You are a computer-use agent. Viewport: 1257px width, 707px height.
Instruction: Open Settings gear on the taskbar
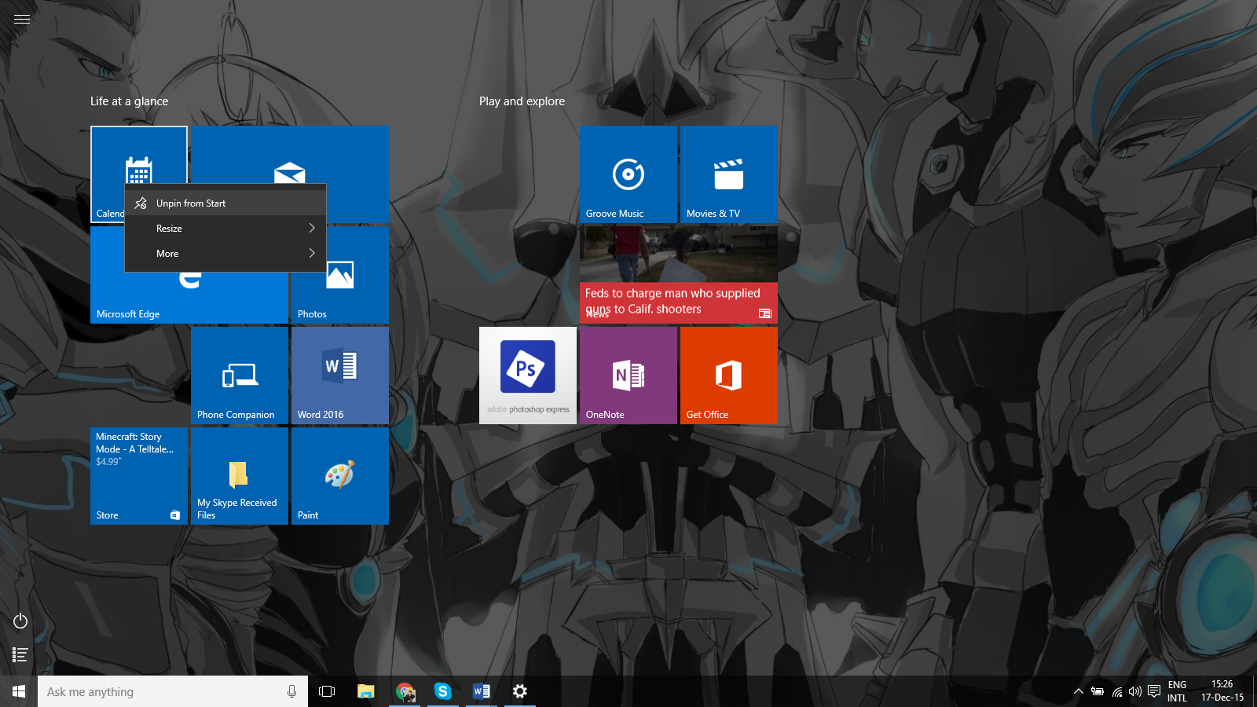(x=520, y=691)
